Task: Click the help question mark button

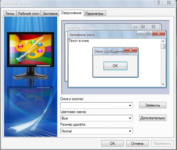Action: [159, 2]
